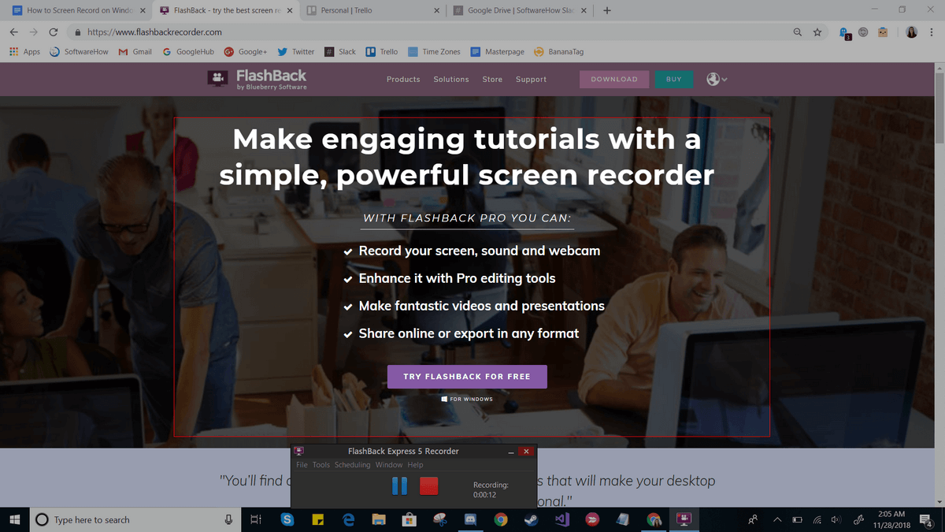945x532 pixels.
Task: Click the taskbar search box
Action: point(135,519)
